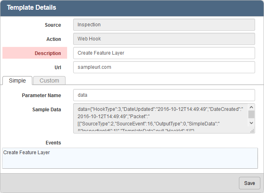Click the Template Details title bar
Screen dimensions: 264x193
coord(132,8)
